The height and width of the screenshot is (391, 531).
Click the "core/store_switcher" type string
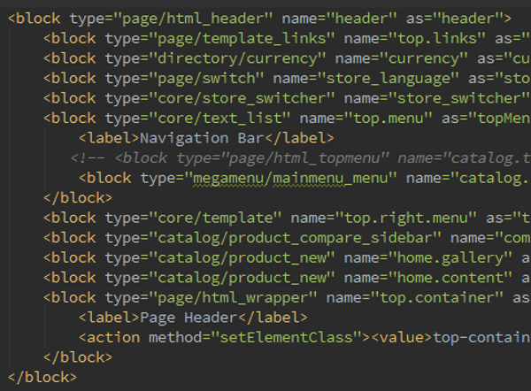pyautogui.click(x=242, y=98)
